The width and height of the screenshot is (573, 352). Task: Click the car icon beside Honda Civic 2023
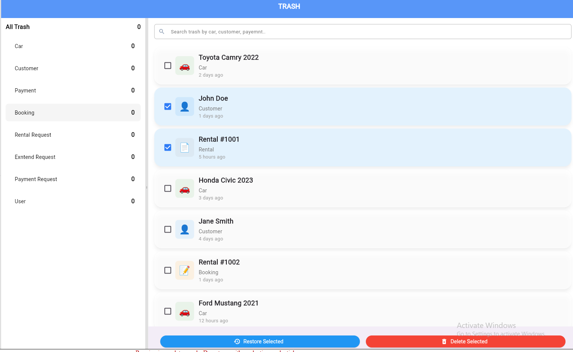click(x=185, y=189)
